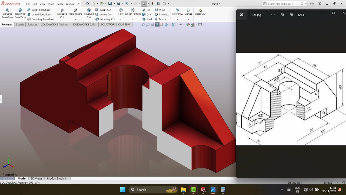Select the Draft feature
The image size is (346, 195).
pyautogui.click(x=147, y=14)
